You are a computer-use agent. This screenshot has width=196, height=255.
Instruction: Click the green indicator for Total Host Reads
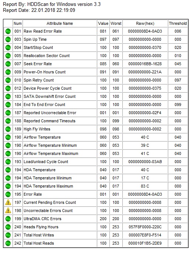(x=8, y=243)
